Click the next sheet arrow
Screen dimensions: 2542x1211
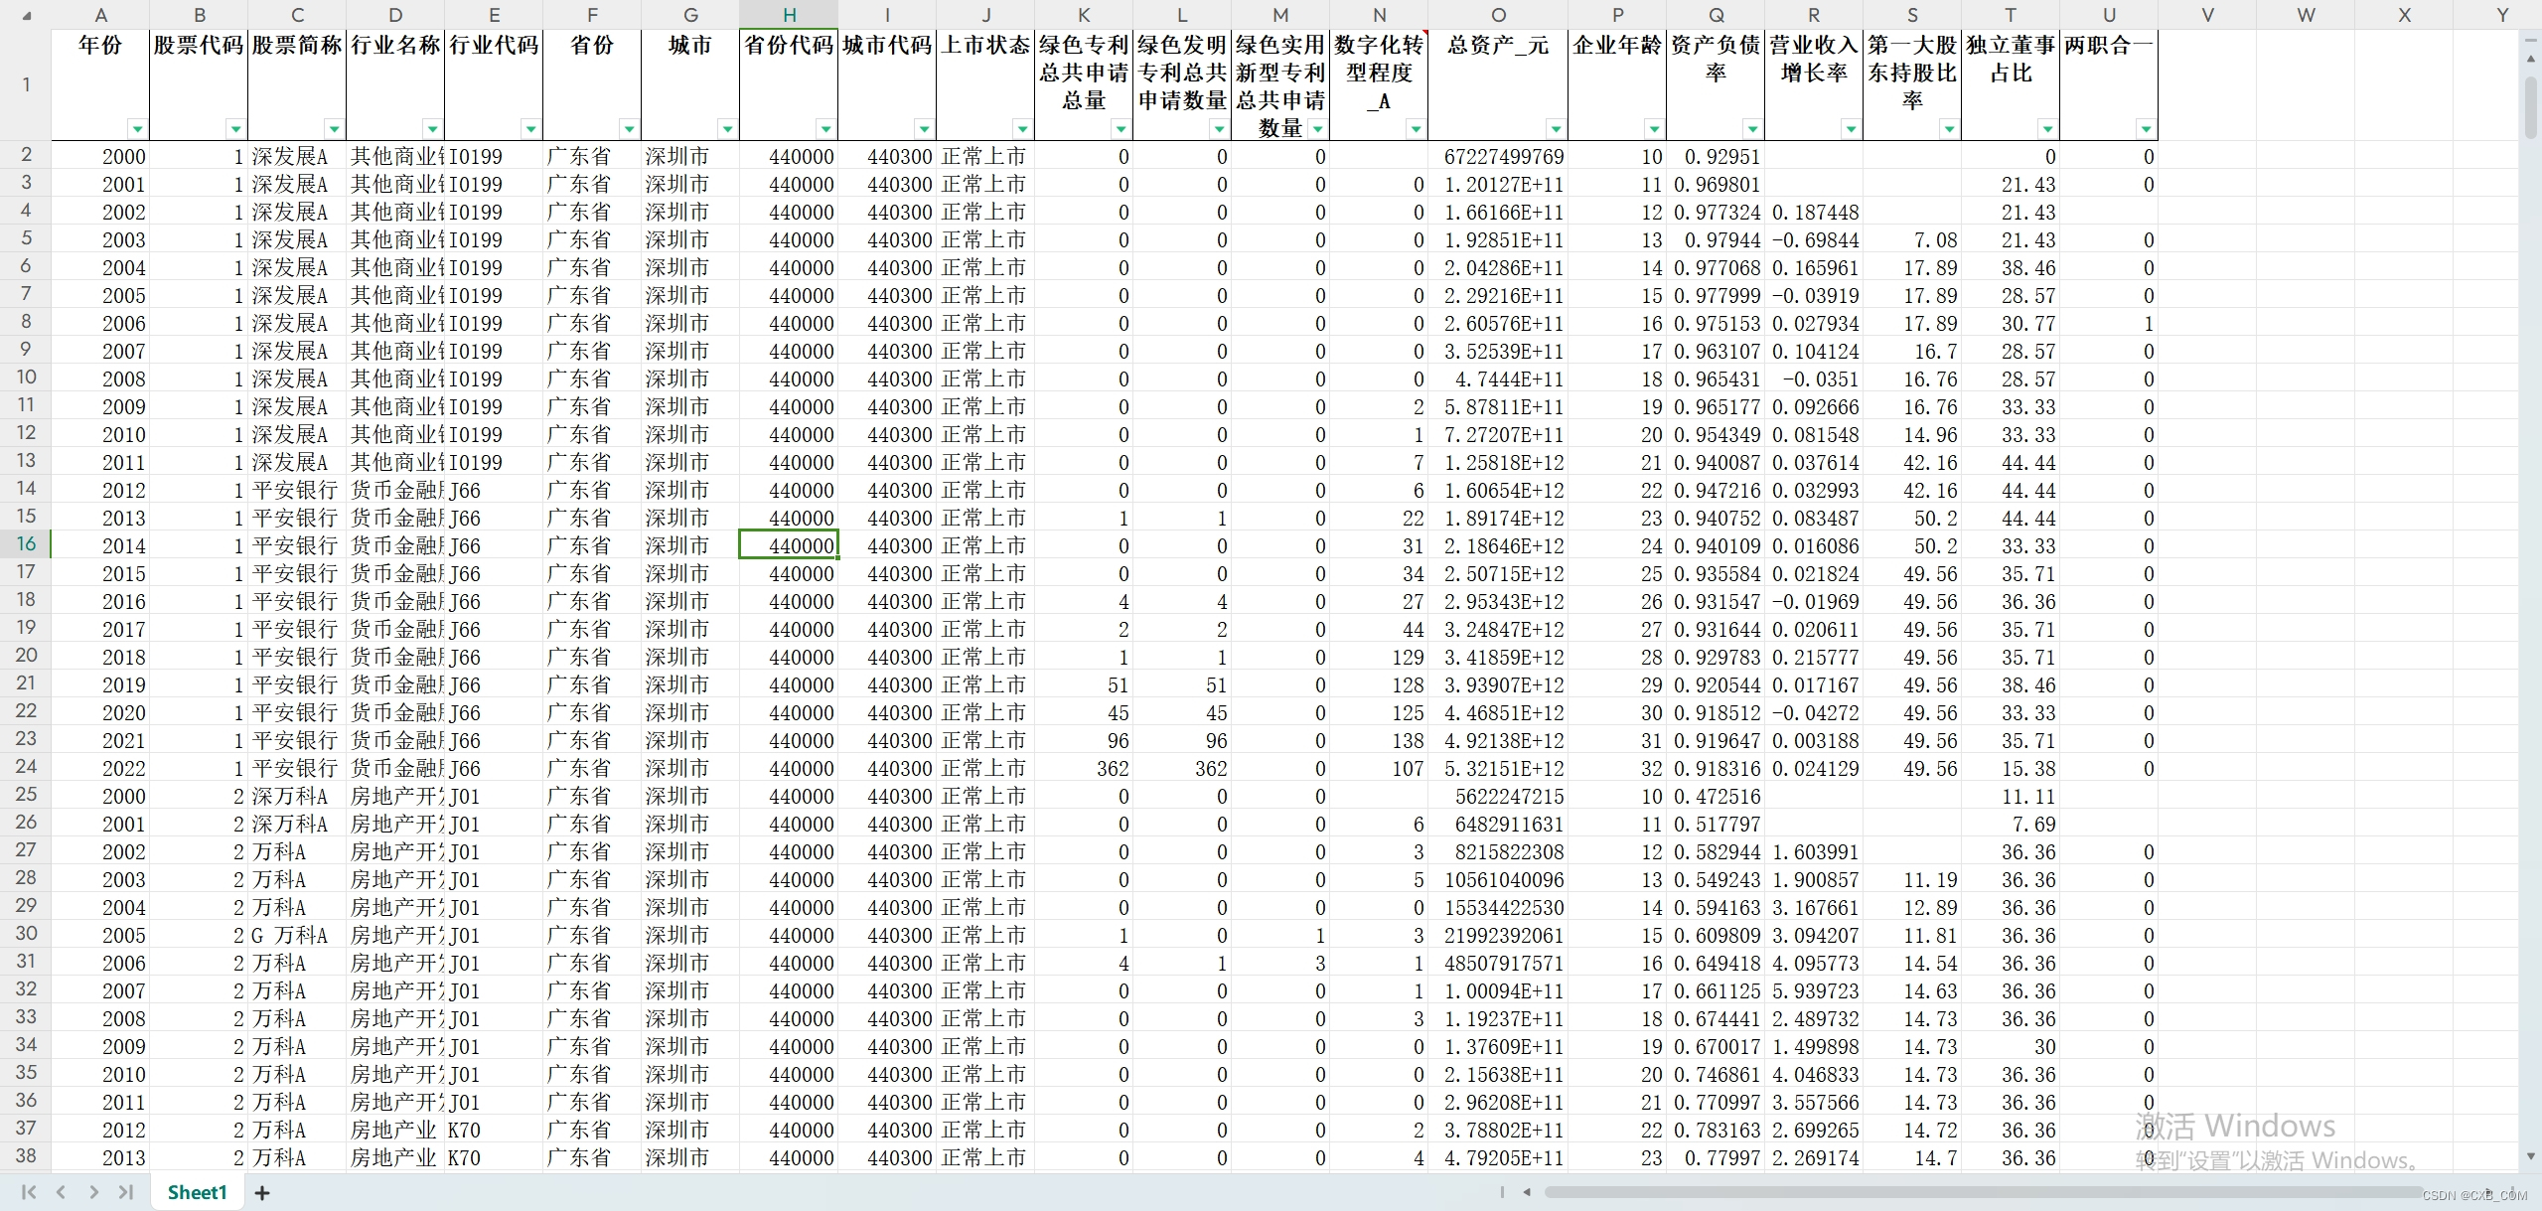click(x=93, y=1192)
